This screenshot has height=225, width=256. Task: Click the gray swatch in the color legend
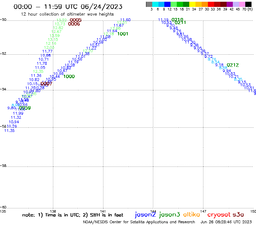point(149,4)
